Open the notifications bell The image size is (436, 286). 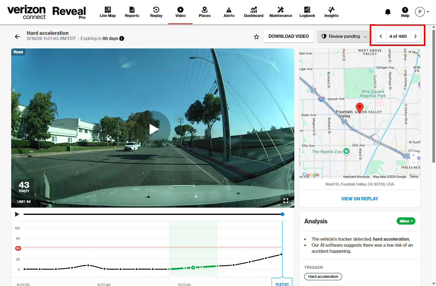click(388, 12)
